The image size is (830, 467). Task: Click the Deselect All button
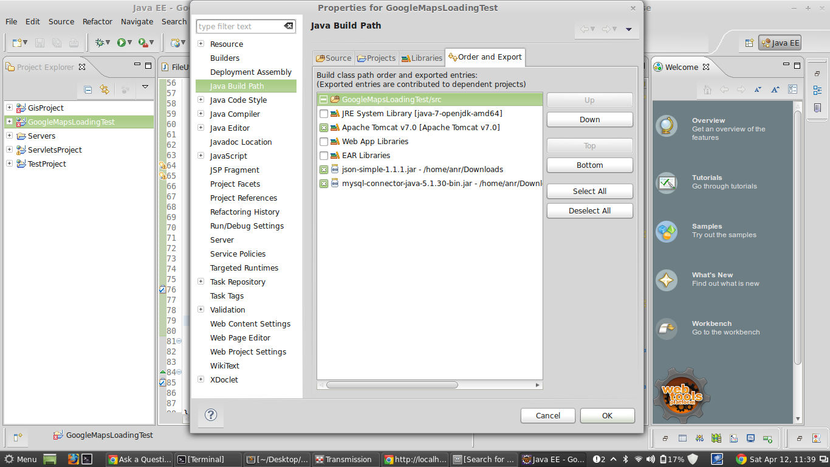(x=589, y=211)
